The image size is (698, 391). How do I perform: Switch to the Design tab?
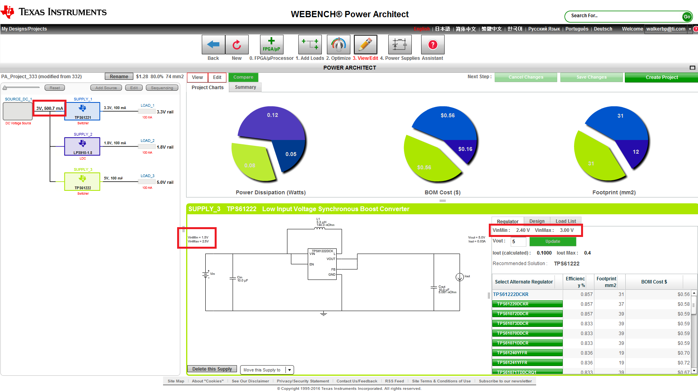tap(537, 221)
